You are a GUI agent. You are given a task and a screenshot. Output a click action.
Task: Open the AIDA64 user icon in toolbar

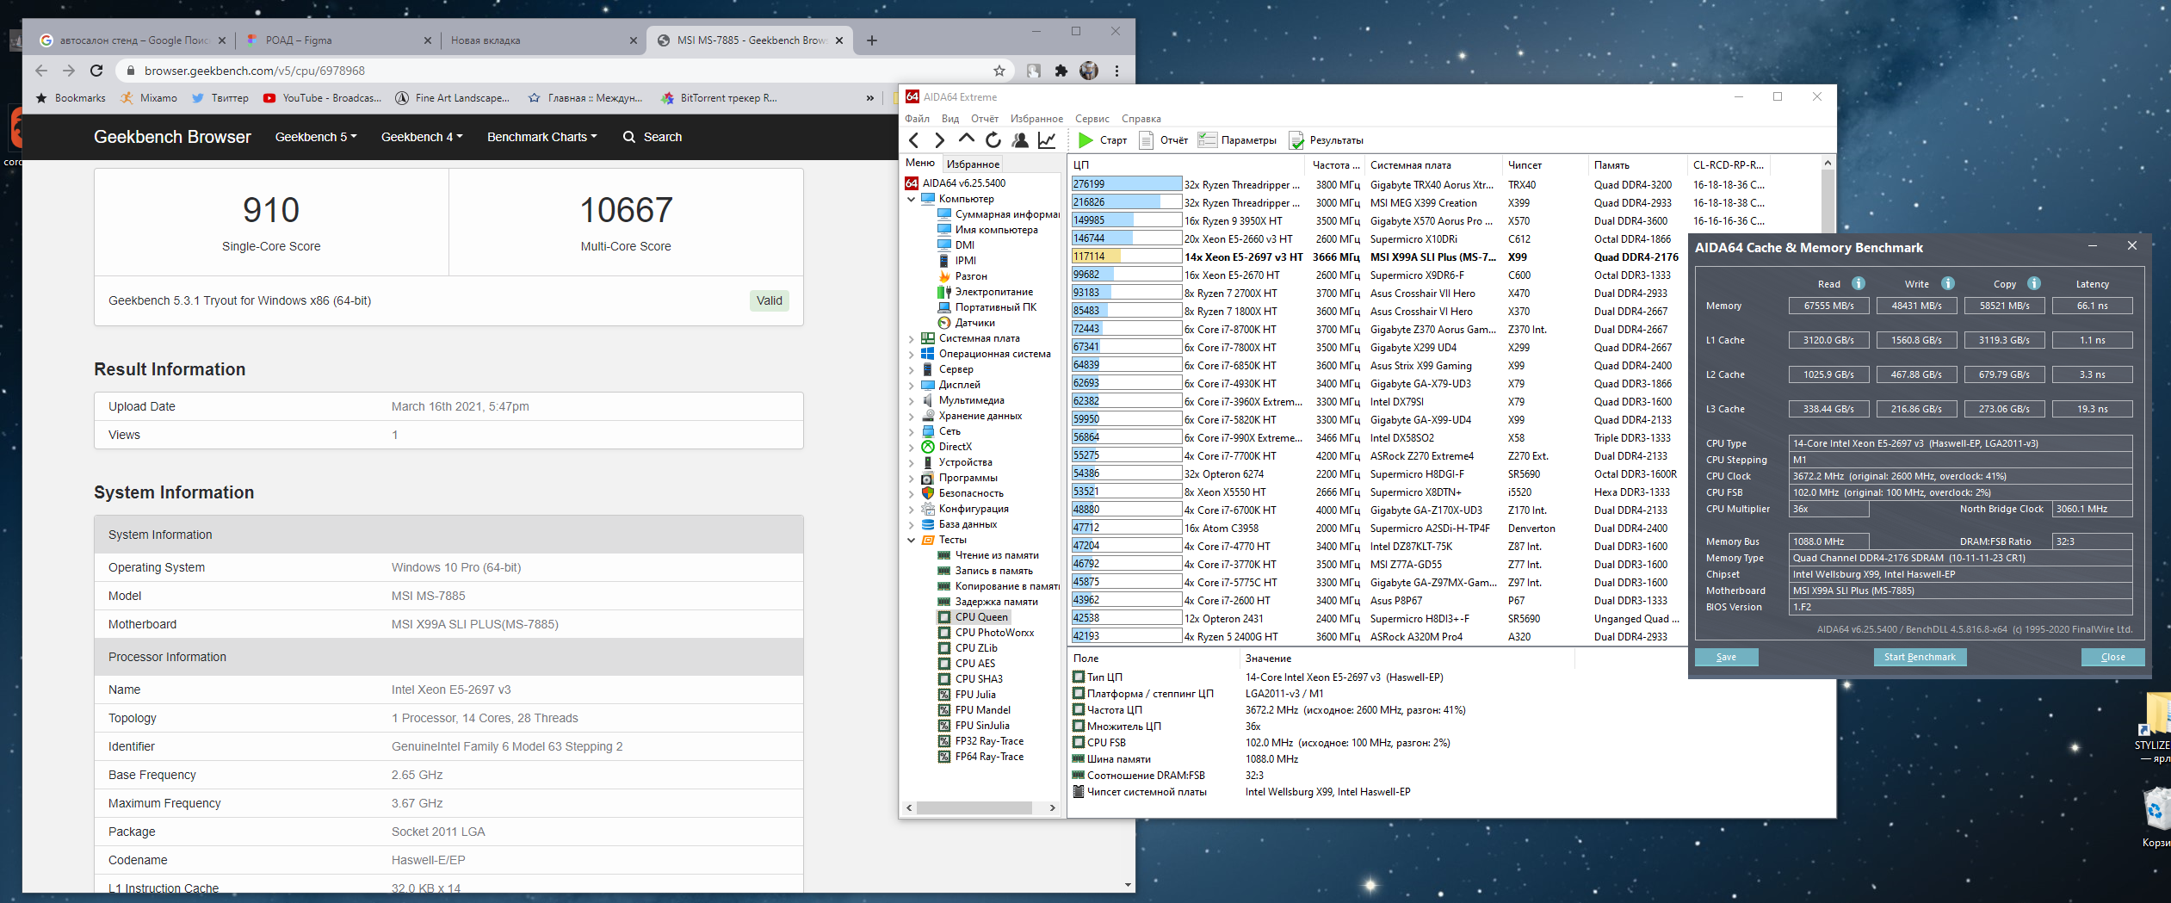[x=1020, y=140]
